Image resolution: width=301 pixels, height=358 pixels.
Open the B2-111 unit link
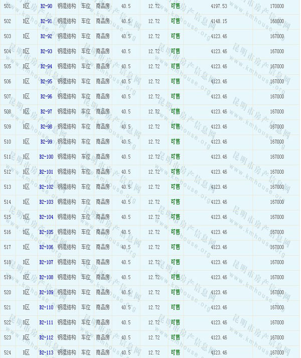coord(46,322)
